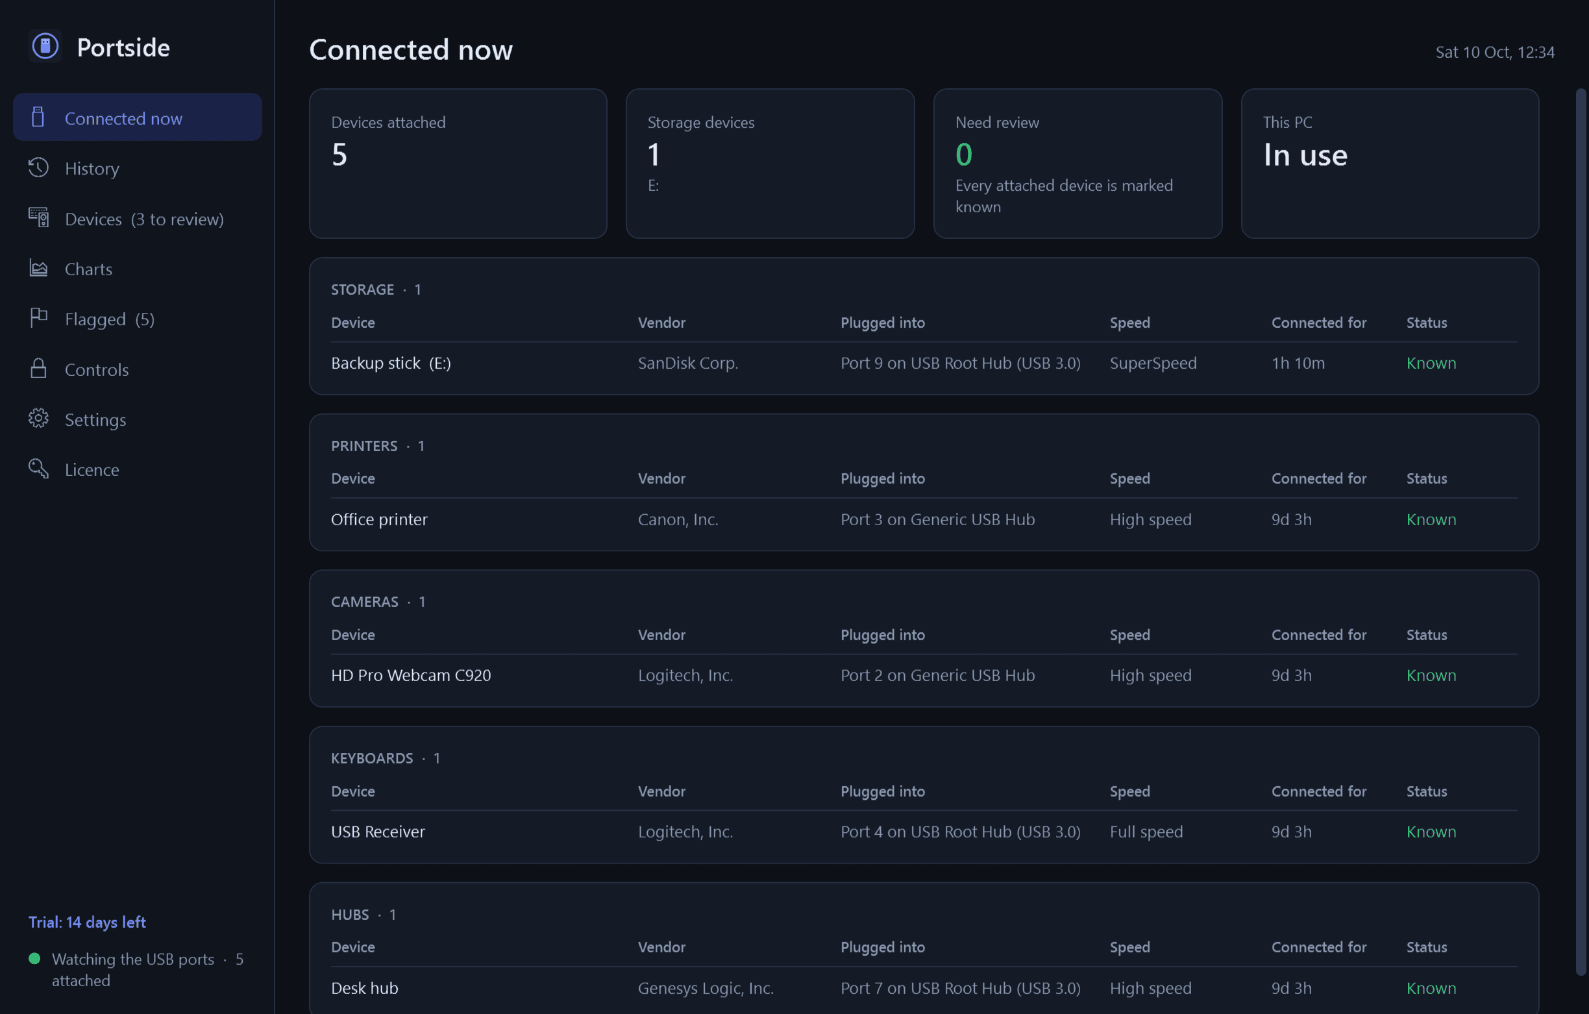Switch to the Charts section
The image size is (1589, 1014).
click(137, 269)
